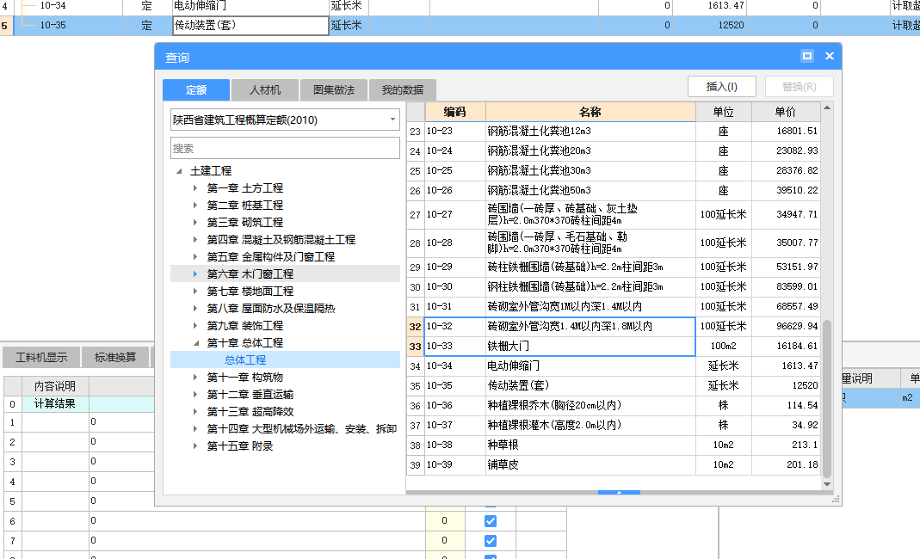
Task: Select row 钢筋混凝土化粪池30m3
Action: tap(613, 170)
